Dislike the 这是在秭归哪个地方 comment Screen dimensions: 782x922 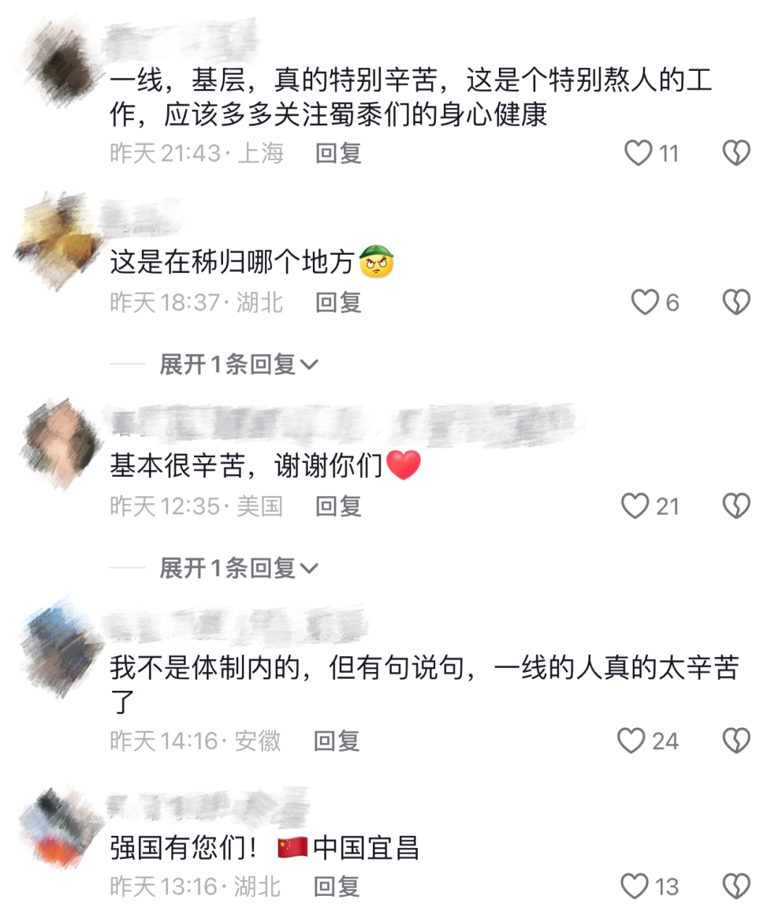(x=736, y=302)
